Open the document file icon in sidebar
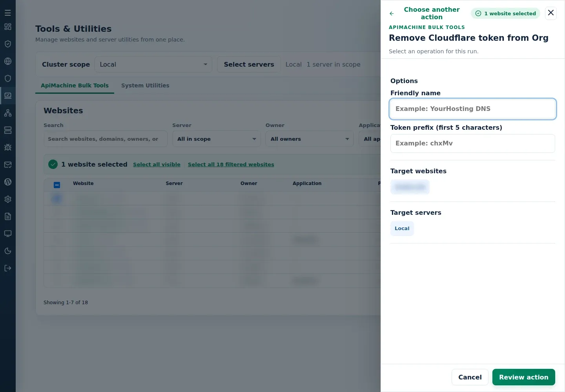Viewport: 565px width, 392px height. [8, 216]
